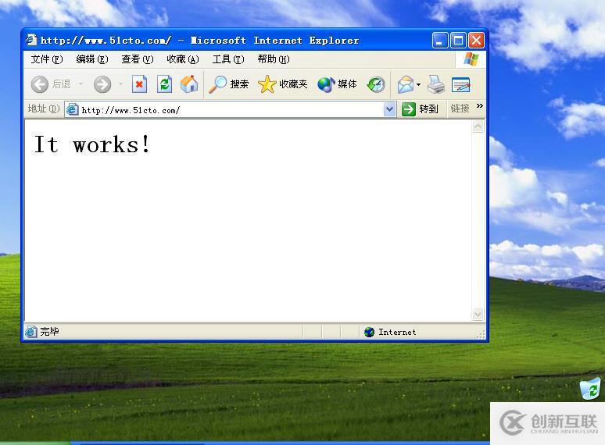
Task: Click the Mail envelope icon
Action: (x=406, y=84)
